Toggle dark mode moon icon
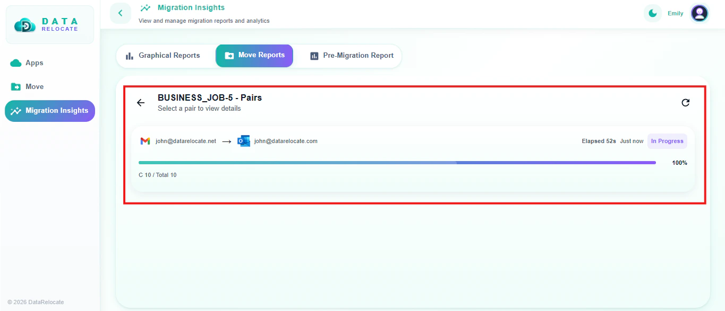725x311 pixels. [x=653, y=13]
